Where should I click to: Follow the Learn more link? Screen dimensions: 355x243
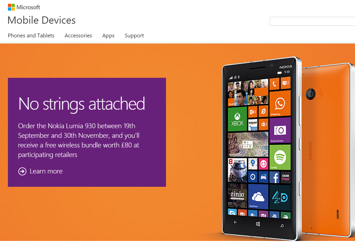tap(46, 171)
